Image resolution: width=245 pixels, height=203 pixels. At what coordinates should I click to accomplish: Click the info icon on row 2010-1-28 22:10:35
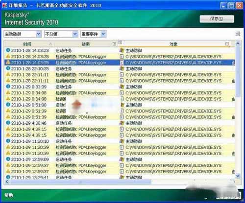8,68
